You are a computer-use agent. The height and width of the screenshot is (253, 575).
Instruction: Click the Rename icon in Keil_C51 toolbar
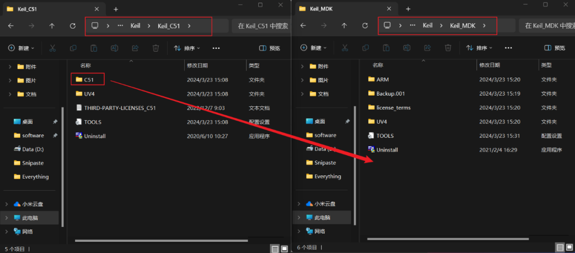pyautogui.click(x=114, y=48)
